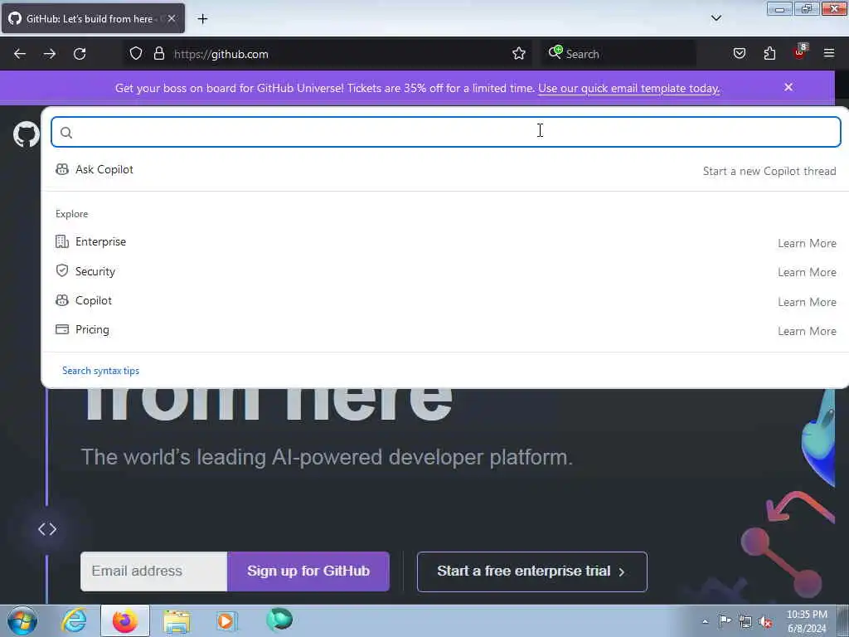Click Learn More beside Pricing

pyautogui.click(x=807, y=331)
